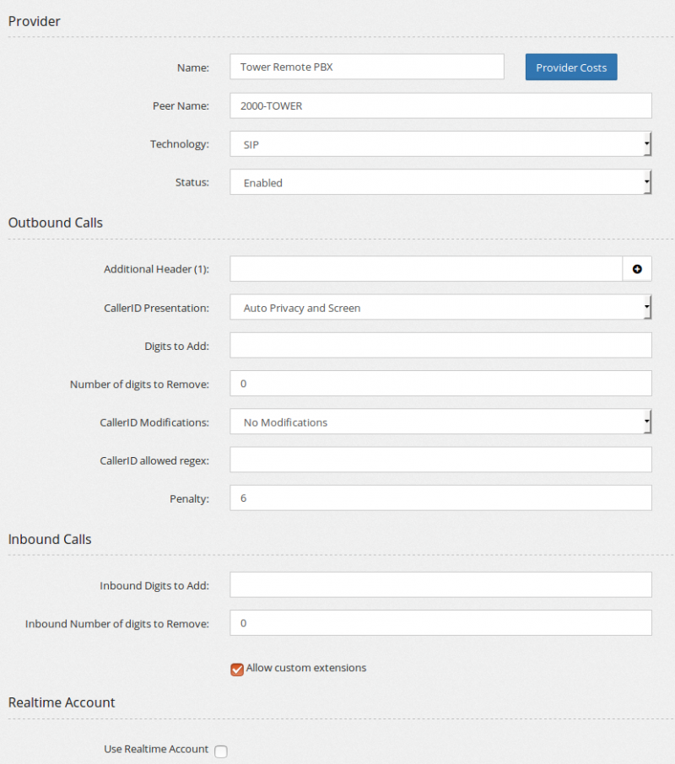Viewport: 675px width, 764px height.
Task: Select the Outbound Calls section heading
Action: coord(55,223)
